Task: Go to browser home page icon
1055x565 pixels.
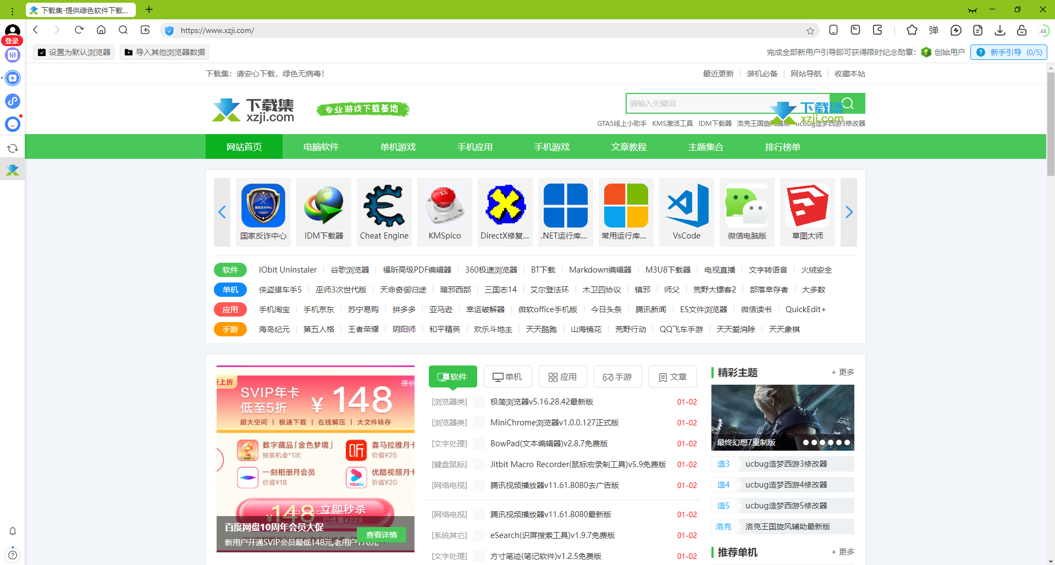Action: click(101, 30)
